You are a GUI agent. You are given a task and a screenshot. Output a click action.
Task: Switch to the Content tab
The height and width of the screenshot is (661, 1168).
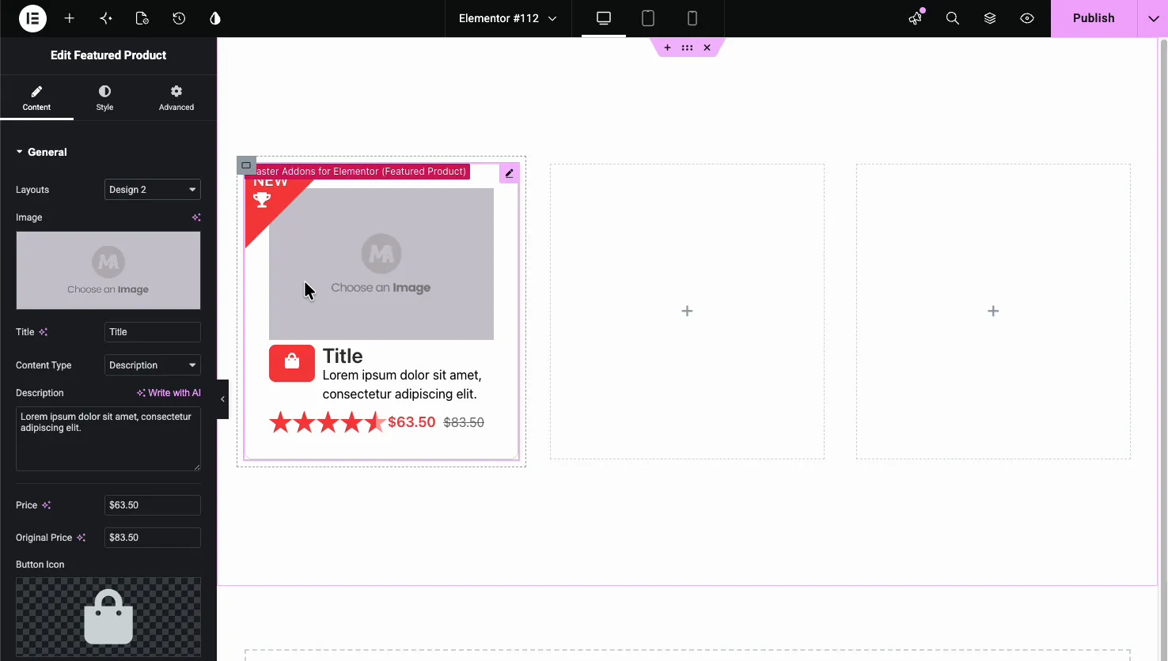tap(36, 98)
